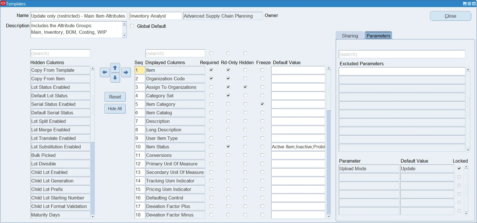The width and height of the screenshot is (477, 223).
Task: Uncheck Required for Item row
Action: (211, 70)
